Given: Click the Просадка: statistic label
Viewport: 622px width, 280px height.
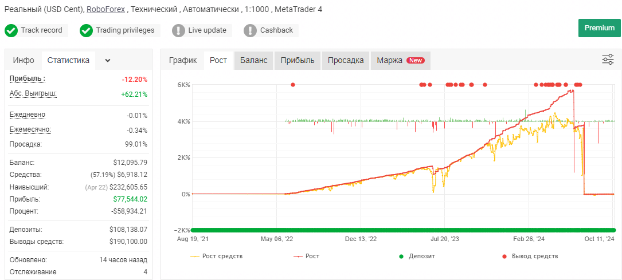Looking at the screenshot, I should tap(26, 144).
